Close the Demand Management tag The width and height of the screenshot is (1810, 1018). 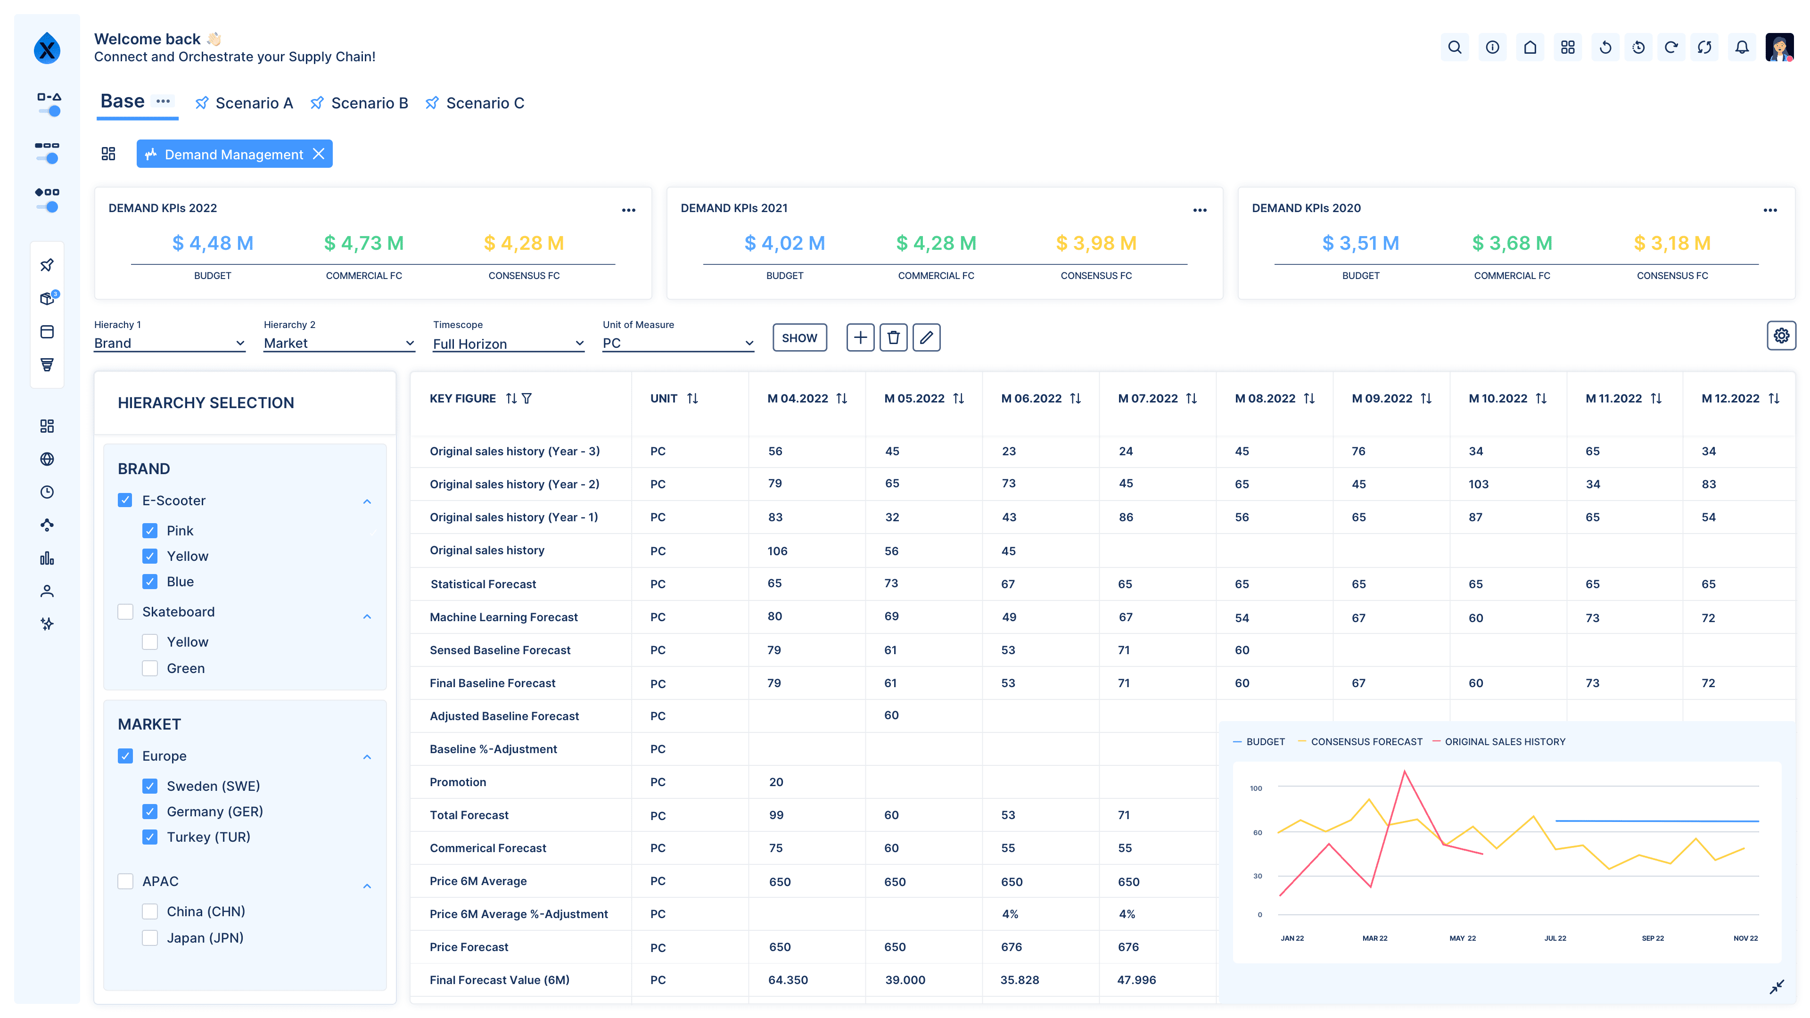(x=318, y=154)
